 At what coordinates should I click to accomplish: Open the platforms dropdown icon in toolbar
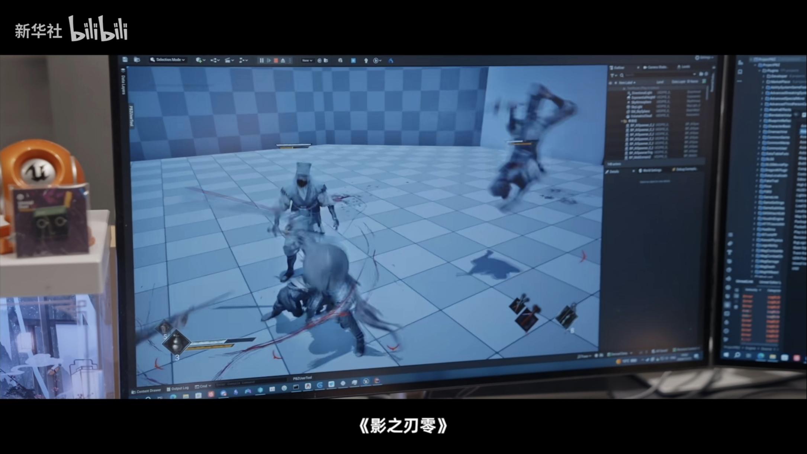377,61
